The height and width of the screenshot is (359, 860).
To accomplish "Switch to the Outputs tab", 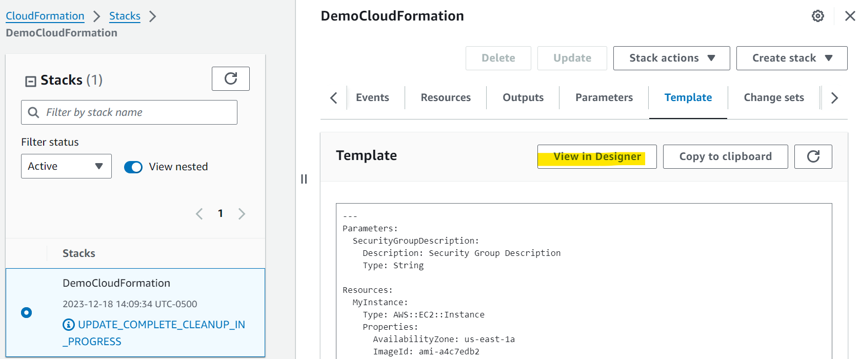I will click(x=523, y=97).
